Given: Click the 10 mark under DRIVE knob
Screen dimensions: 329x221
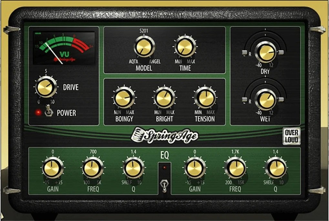Looking at the screenshot, I should pos(52,102).
